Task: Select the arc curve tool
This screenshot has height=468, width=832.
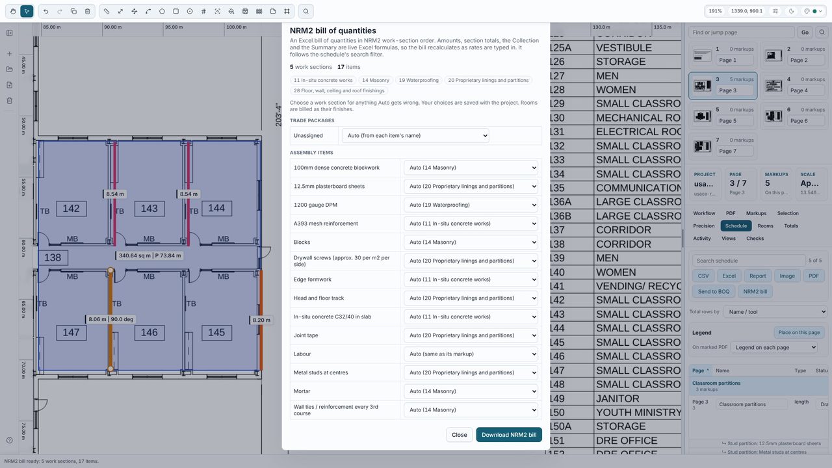Action: click(x=148, y=11)
